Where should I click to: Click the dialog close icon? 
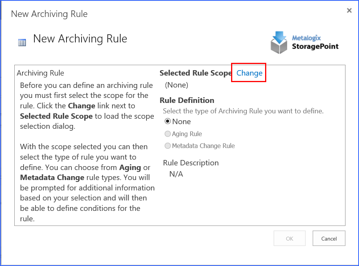(x=349, y=10)
